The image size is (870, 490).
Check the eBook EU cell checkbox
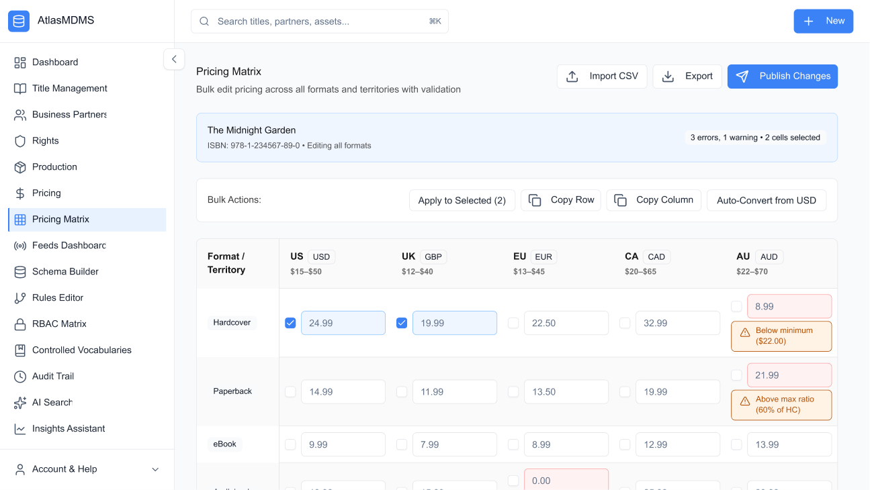[x=513, y=444]
